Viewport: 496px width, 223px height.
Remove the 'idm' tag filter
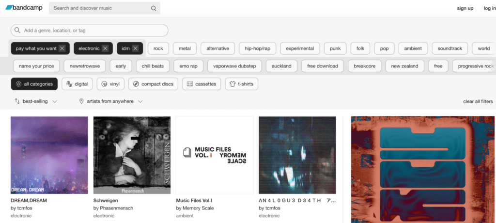point(136,48)
